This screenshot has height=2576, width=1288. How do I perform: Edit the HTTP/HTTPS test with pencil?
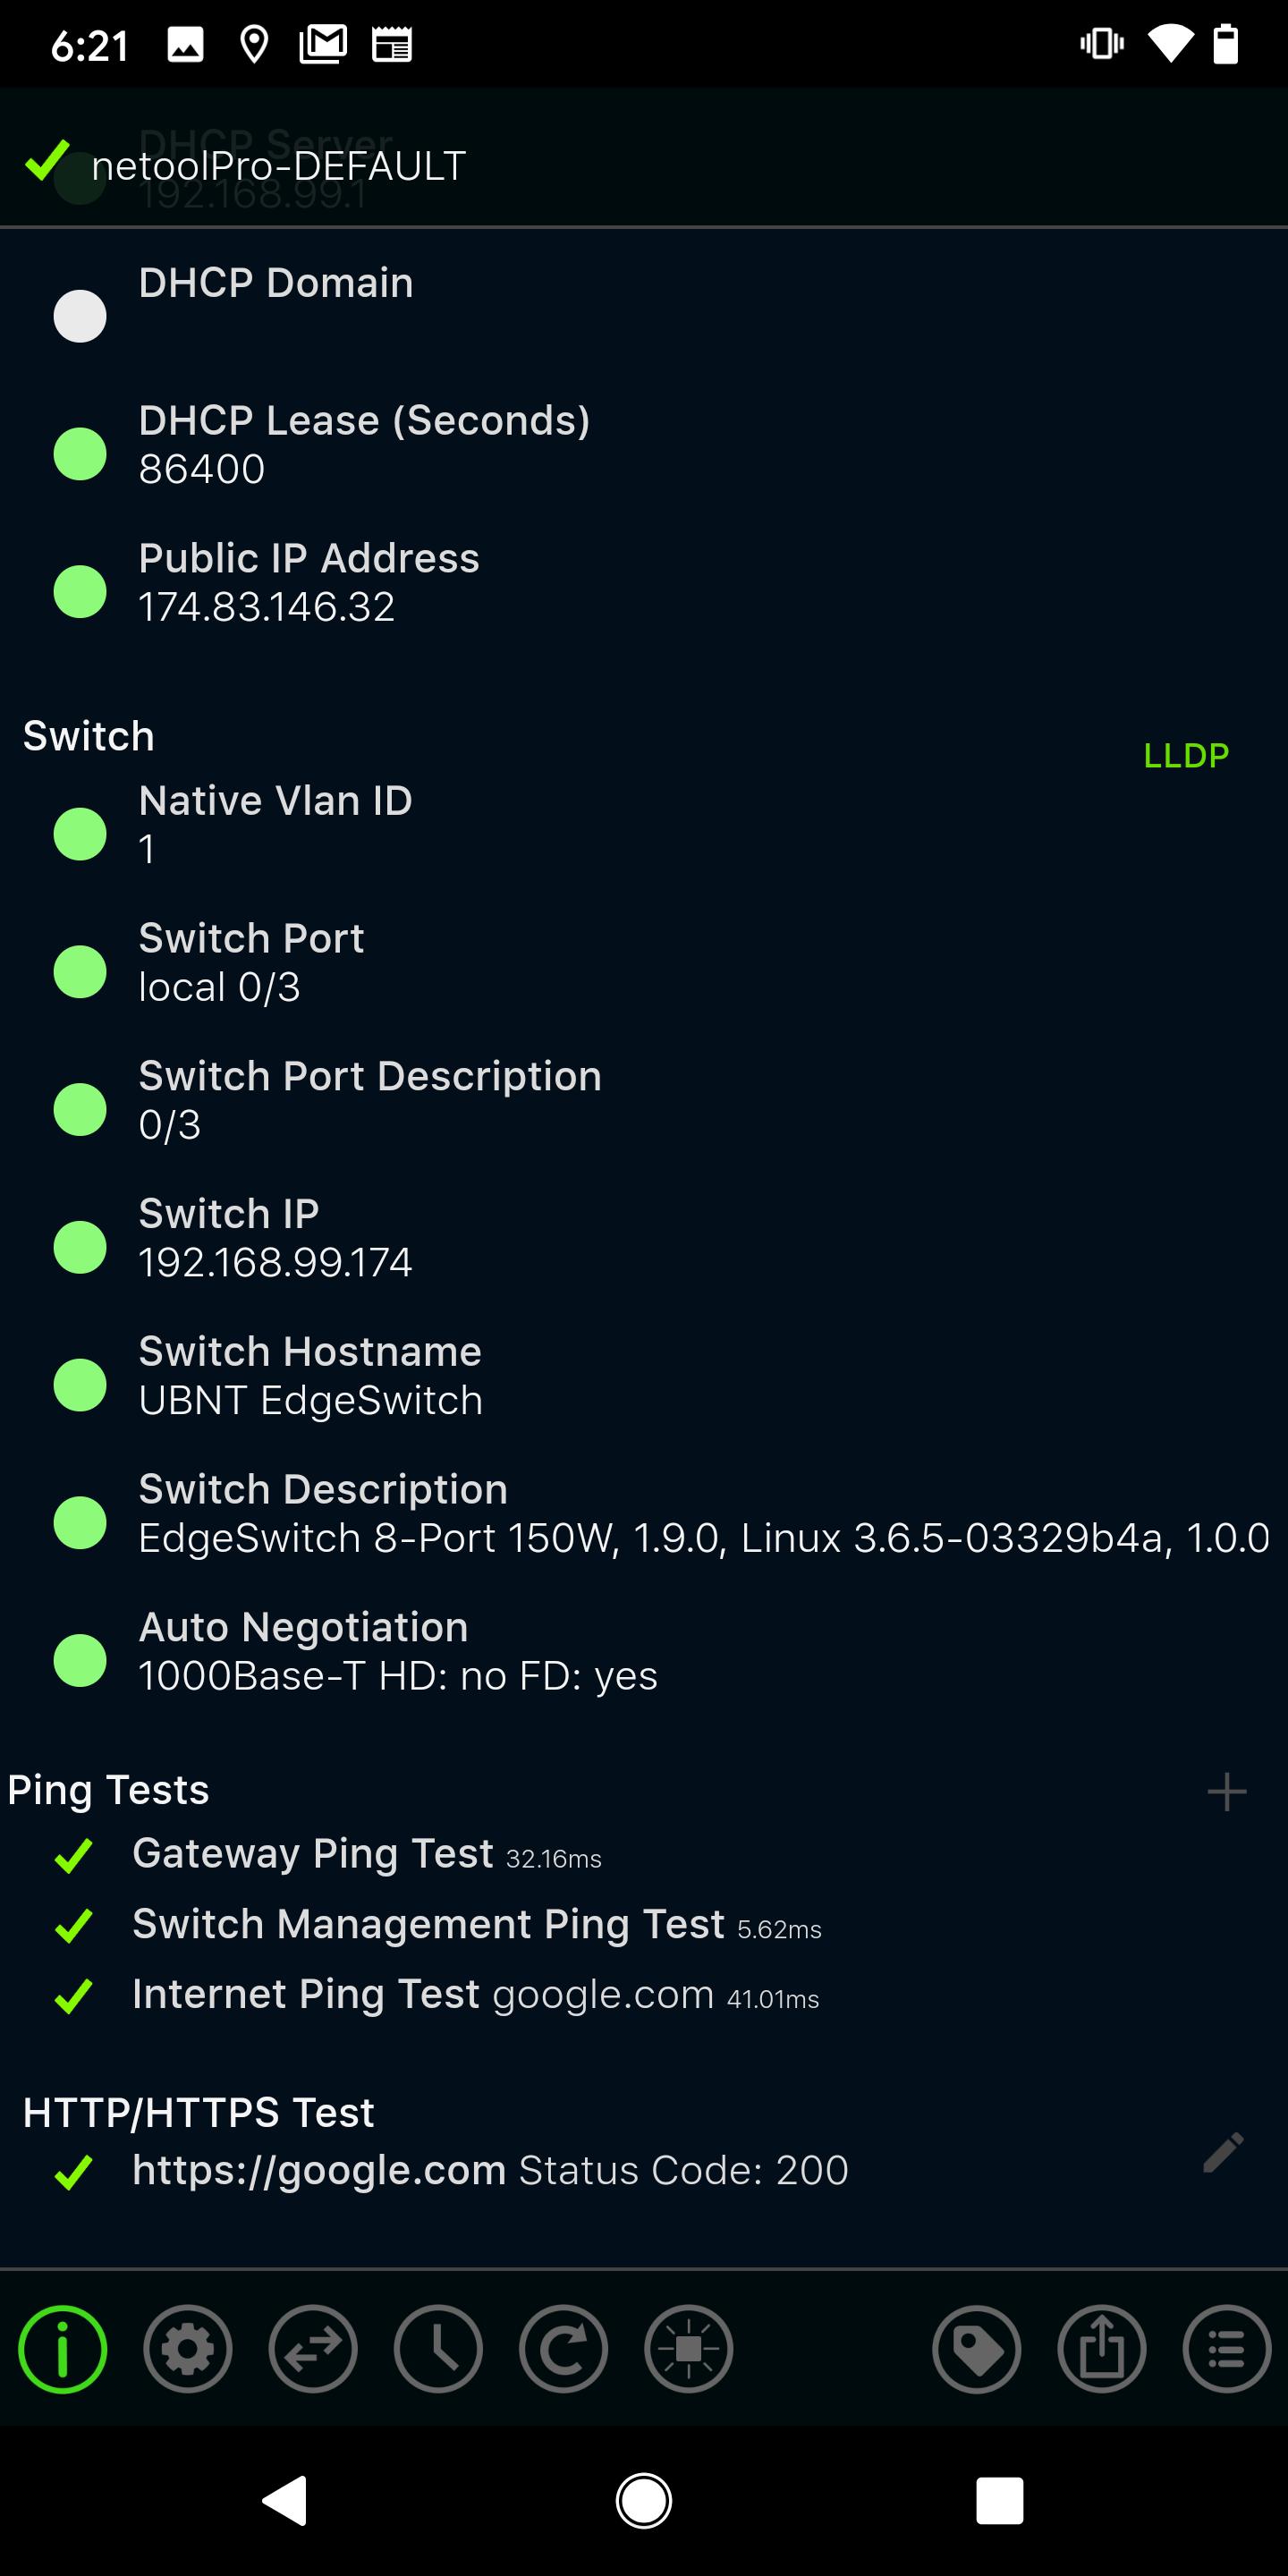[x=1223, y=2153]
